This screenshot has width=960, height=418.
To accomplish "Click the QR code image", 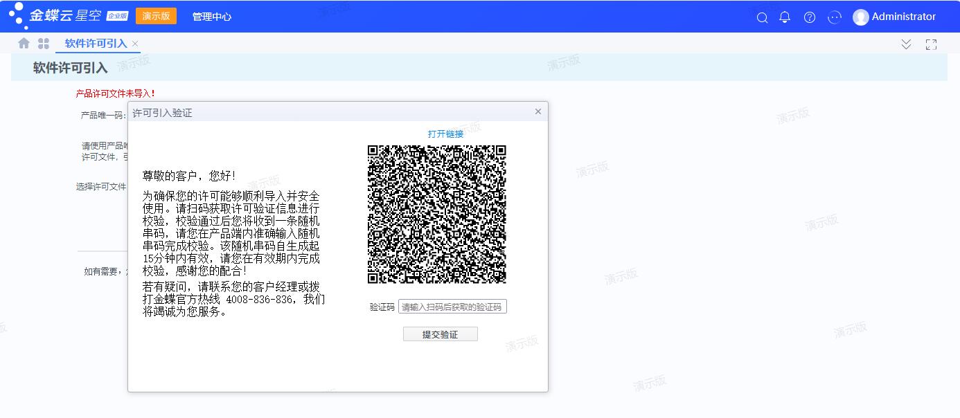I will (x=436, y=214).
